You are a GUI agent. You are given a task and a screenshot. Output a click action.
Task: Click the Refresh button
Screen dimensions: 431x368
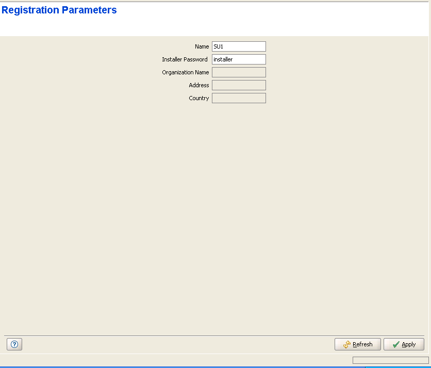tap(357, 344)
